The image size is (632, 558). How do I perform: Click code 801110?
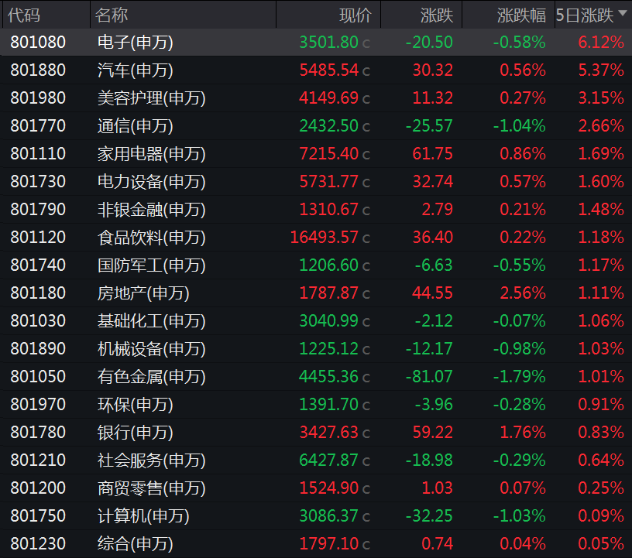[38, 153]
